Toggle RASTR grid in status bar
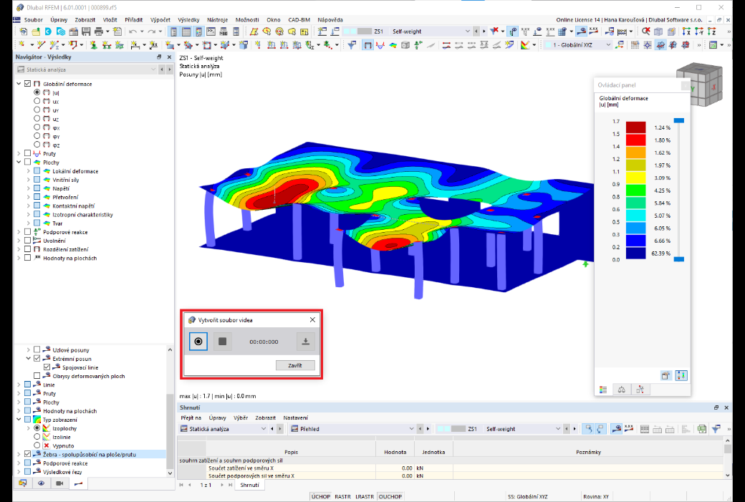745x502 pixels. tap(342, 496)
